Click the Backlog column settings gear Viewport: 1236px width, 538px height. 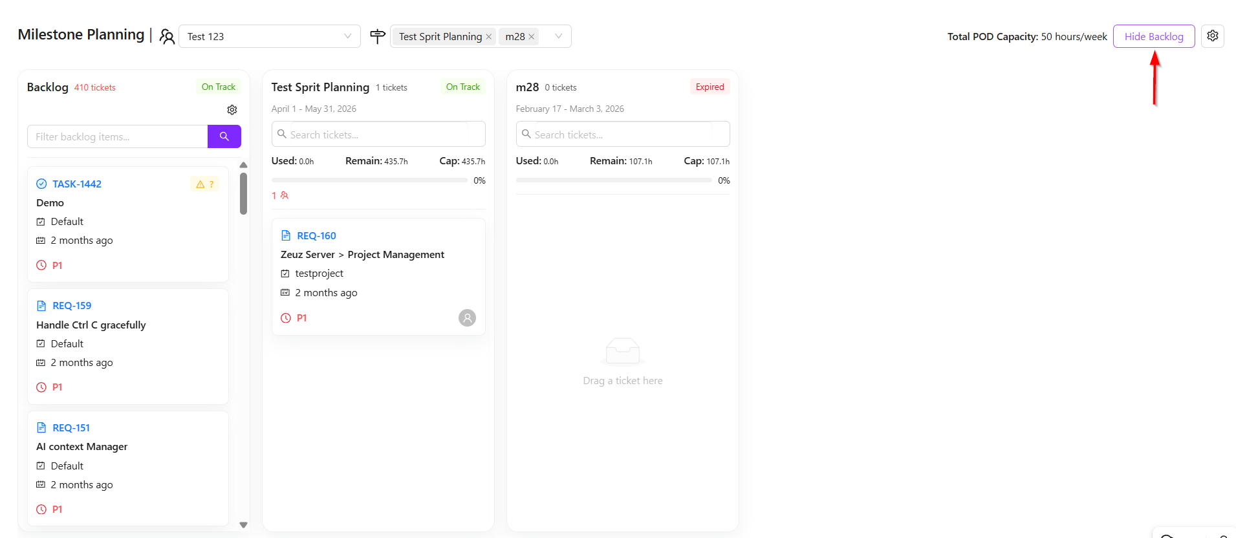[232, 110]
